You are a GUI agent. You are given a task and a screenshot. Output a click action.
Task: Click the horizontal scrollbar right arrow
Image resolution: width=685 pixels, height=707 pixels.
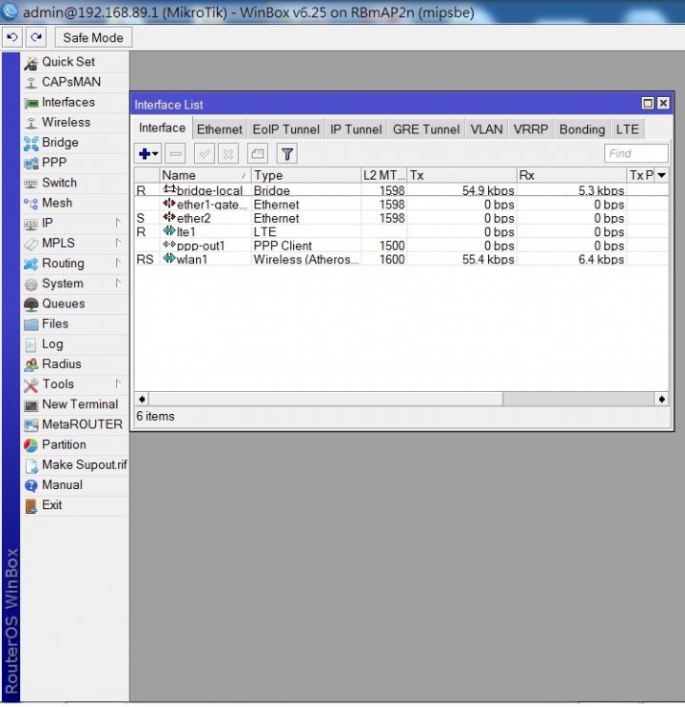pos(661,399)
